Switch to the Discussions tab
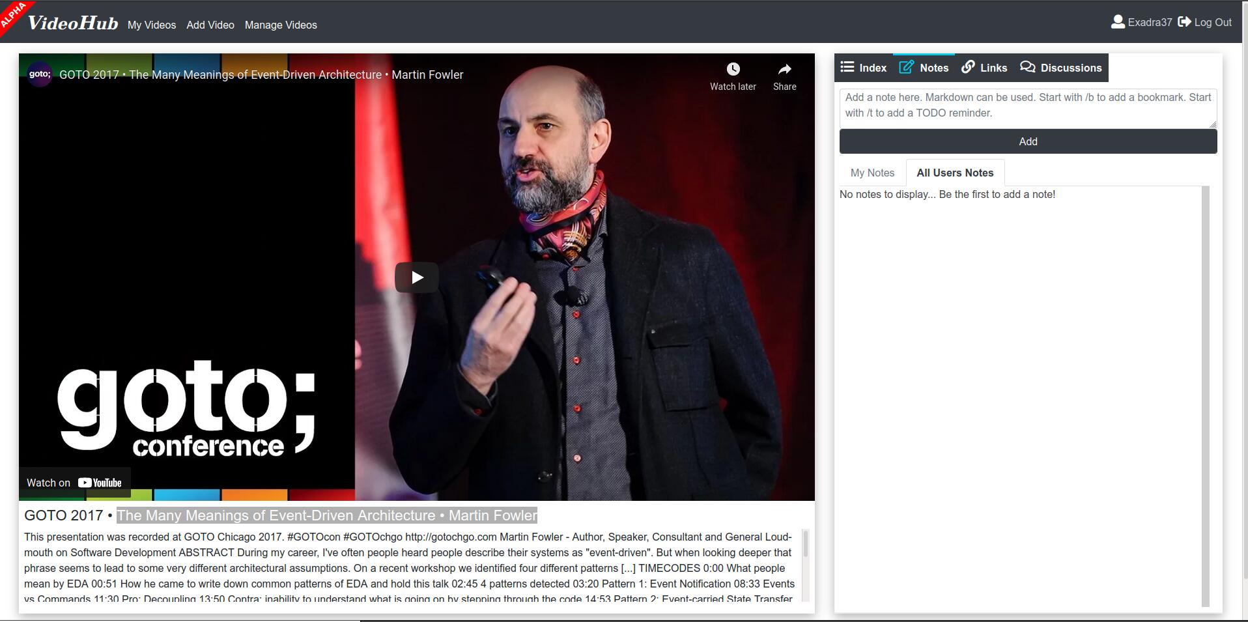The height and width of the screenshot is (622, 1248). point(1061,68)
